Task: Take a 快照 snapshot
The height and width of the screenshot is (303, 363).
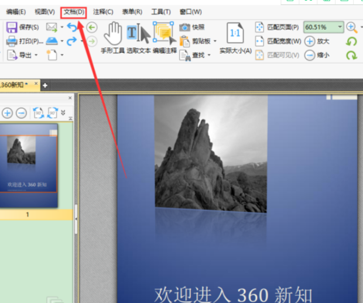Action: coord(192,27)
